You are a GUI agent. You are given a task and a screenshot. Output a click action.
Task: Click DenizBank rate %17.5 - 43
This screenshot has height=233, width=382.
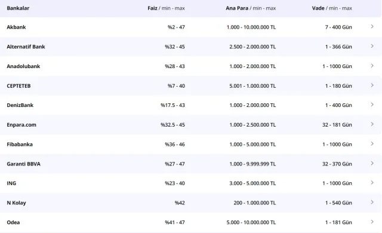pyautogui.click(x=172, y=105)
